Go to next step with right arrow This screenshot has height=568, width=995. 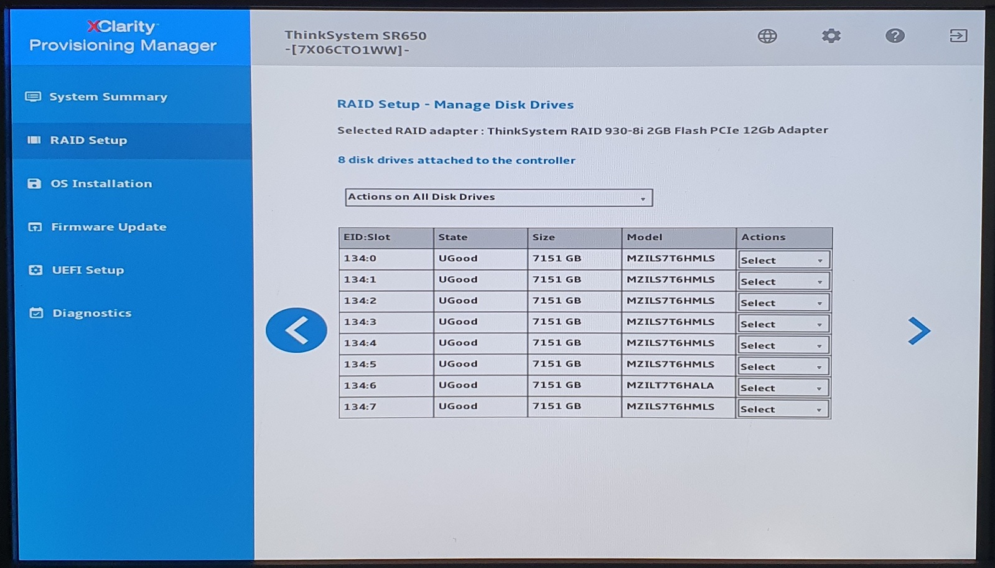click(x=918, y=331)
